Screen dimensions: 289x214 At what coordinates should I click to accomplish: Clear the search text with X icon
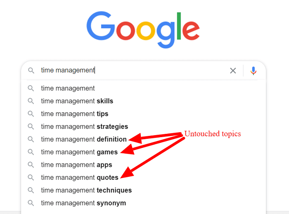click(233, 71)
